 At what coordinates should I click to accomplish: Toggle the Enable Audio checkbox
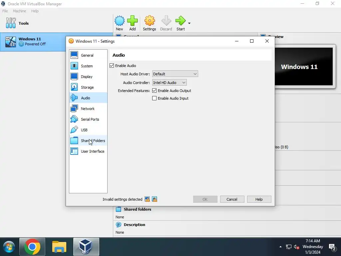(x=112, y=66)
